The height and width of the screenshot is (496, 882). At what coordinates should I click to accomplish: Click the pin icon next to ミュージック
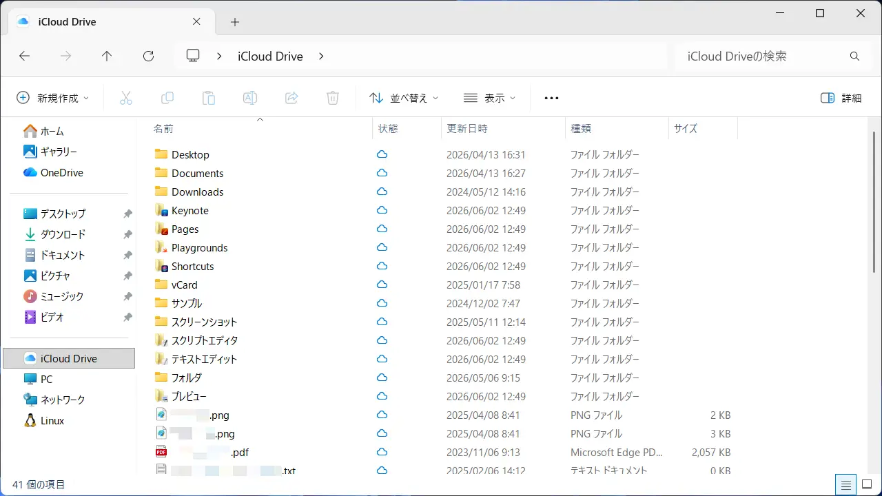127,296
